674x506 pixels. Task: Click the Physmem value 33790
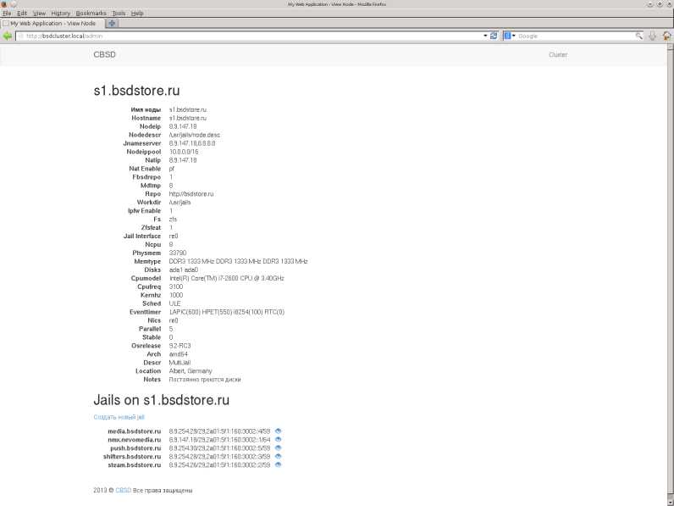(x=178, y=253)
